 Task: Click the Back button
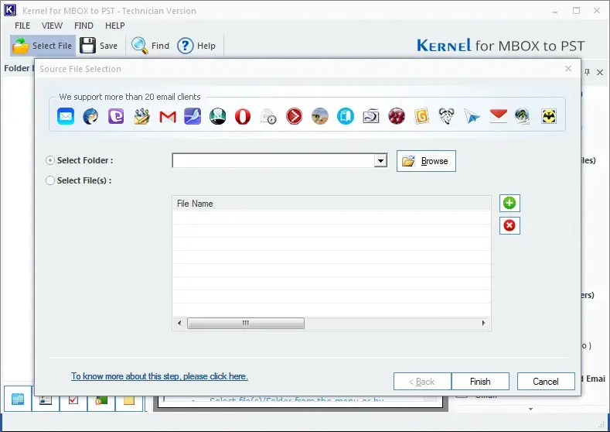(422, 382)
